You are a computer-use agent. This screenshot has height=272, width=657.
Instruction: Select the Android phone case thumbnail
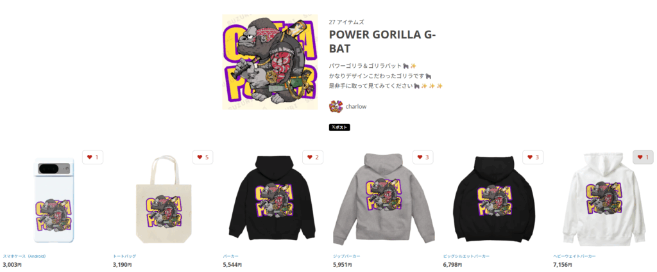point(53,200)
